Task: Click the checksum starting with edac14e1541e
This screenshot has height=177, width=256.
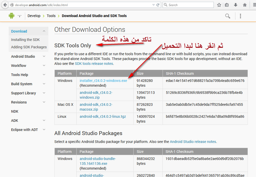Action: point(205,81)
